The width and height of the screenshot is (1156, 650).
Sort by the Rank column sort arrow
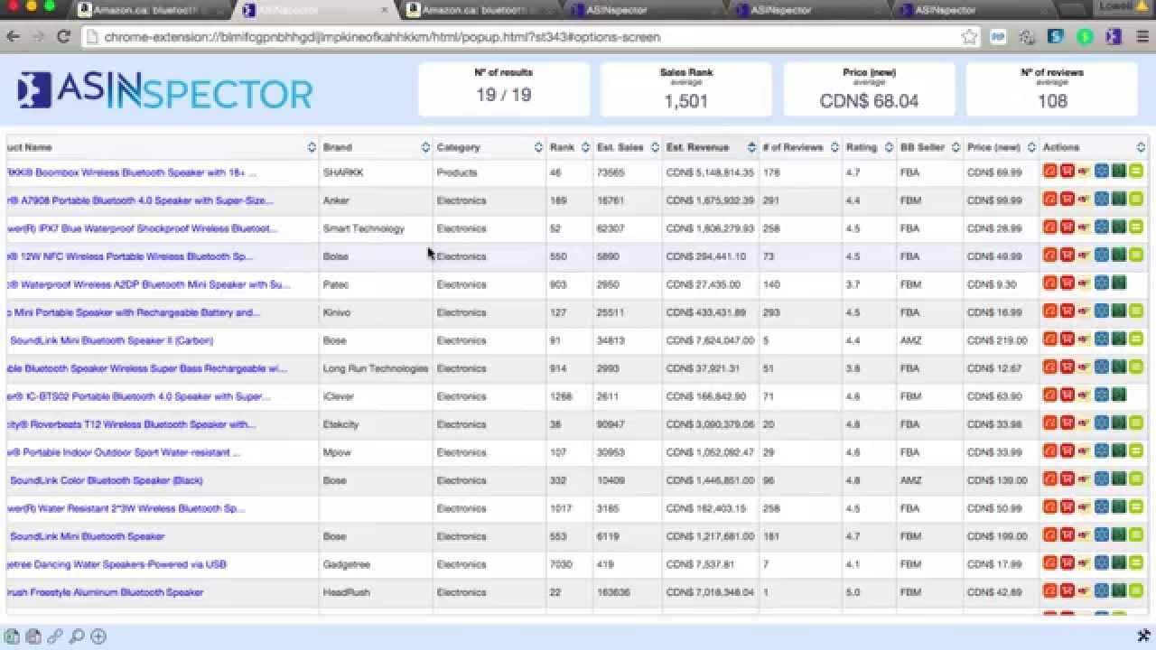coord(585,147)
